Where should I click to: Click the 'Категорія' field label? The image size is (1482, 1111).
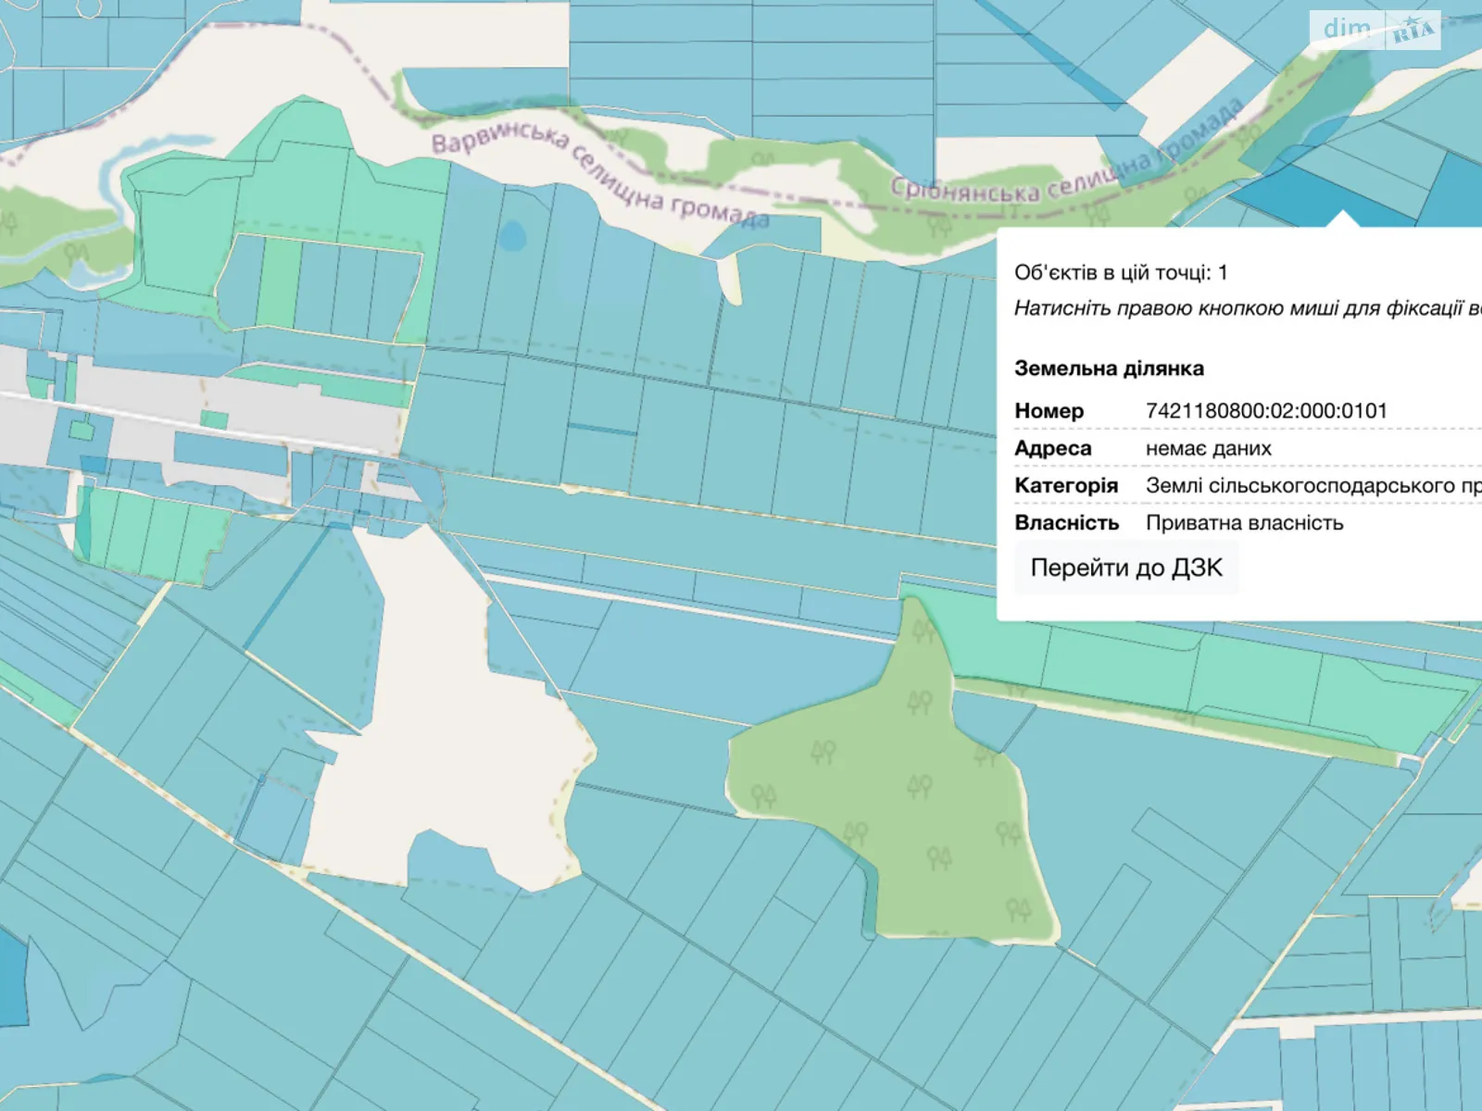coord(1066,486)
